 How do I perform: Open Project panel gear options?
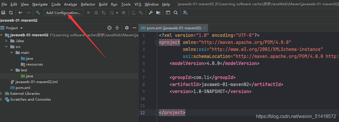[127, 28]
